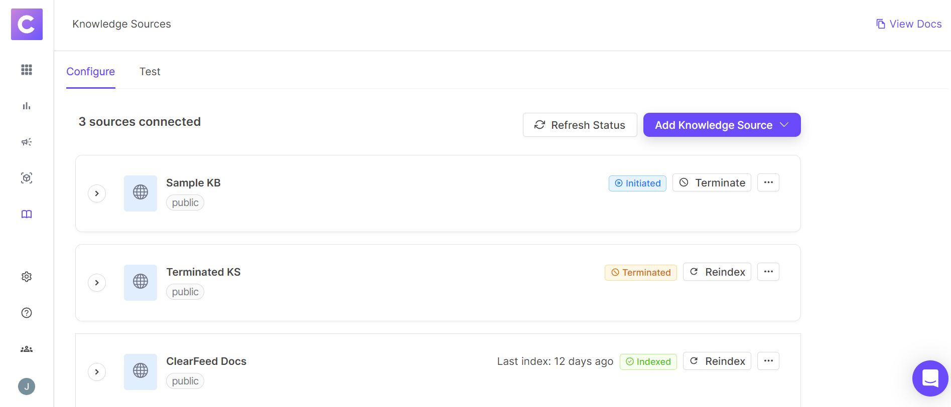The height and width of the screenshot is (407, 951).
Task: Click the megaphone announcements icon
Action: (x=27, y=142)
